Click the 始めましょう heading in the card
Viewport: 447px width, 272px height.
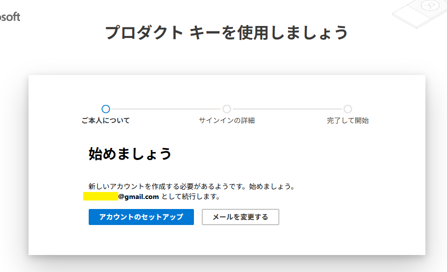coord(130,153)
